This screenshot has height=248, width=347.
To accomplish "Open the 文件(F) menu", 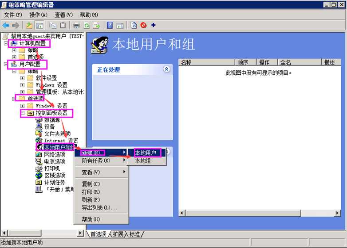I will tap(13, 15).
